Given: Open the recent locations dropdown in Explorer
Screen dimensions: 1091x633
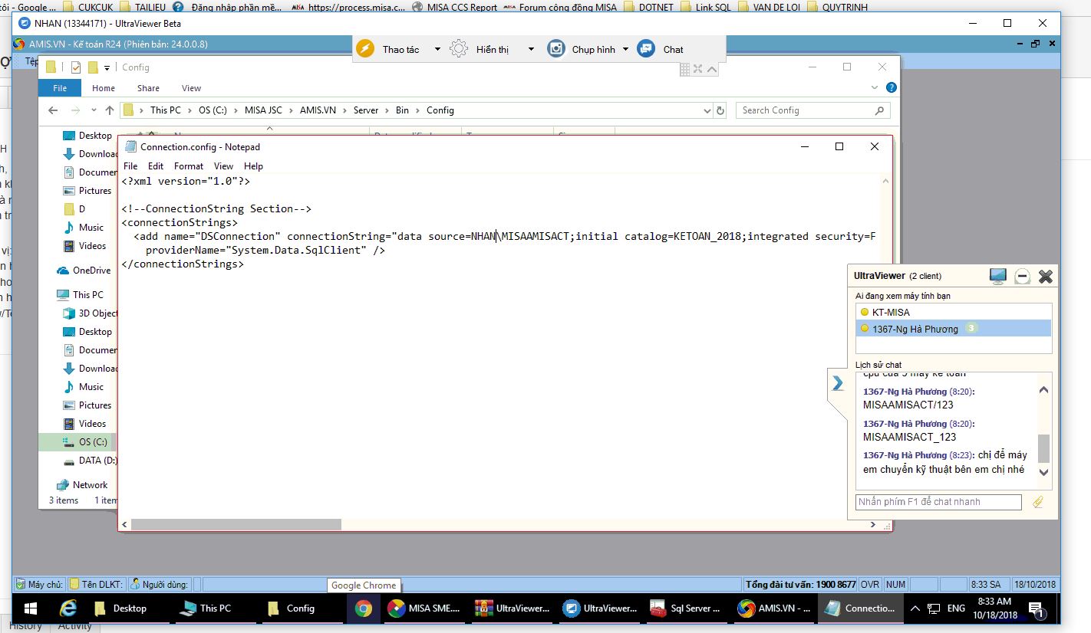Looking at the screenshot, I should [94, 110].
